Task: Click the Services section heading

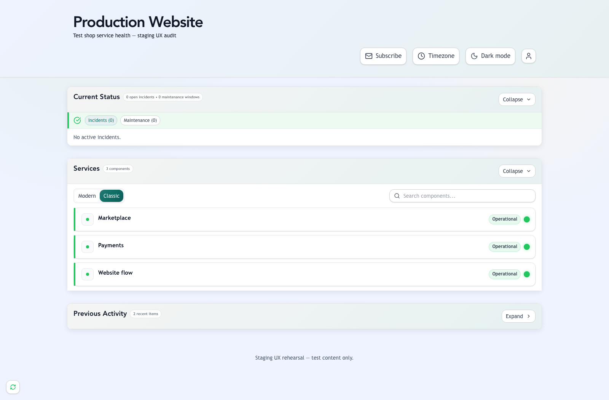Action: (x=86, y=168)
